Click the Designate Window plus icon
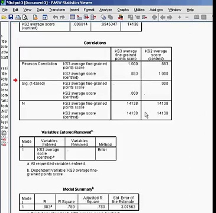Screen dimensions: 216x213 coord(154,17)
